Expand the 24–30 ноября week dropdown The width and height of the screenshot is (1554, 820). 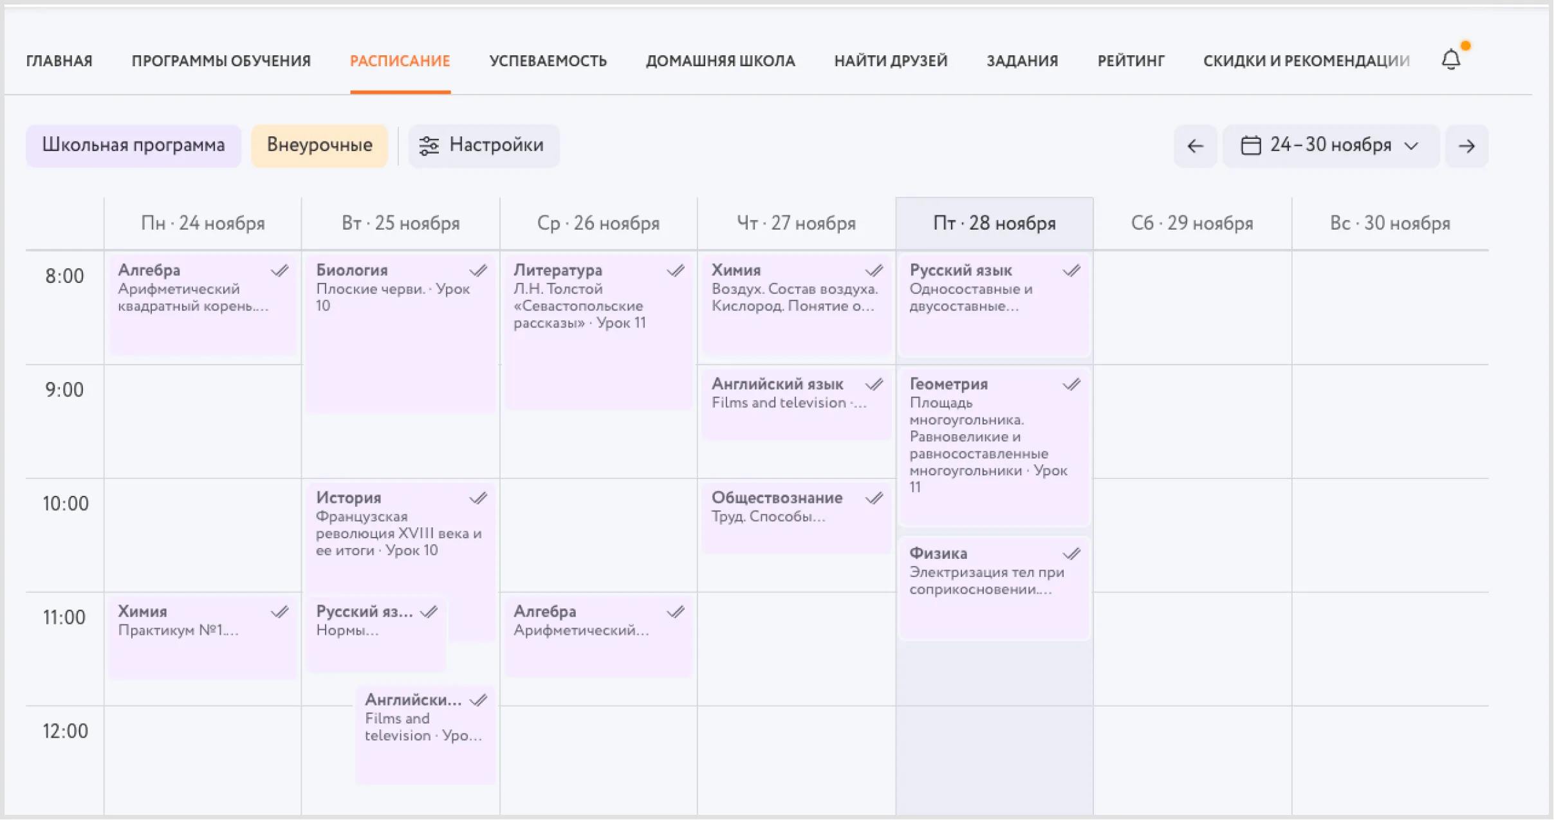click(1330, 145)
